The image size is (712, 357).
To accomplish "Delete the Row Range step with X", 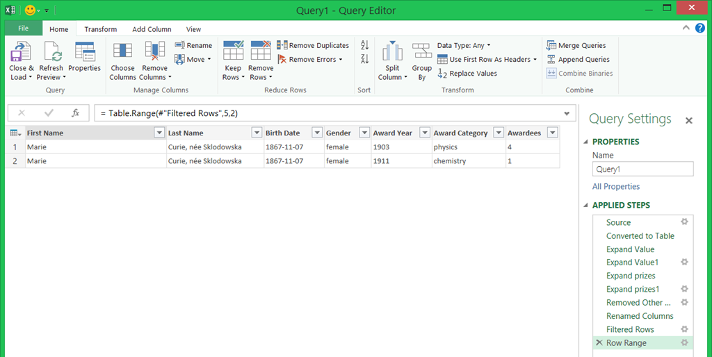I will [x=599, y=343].
